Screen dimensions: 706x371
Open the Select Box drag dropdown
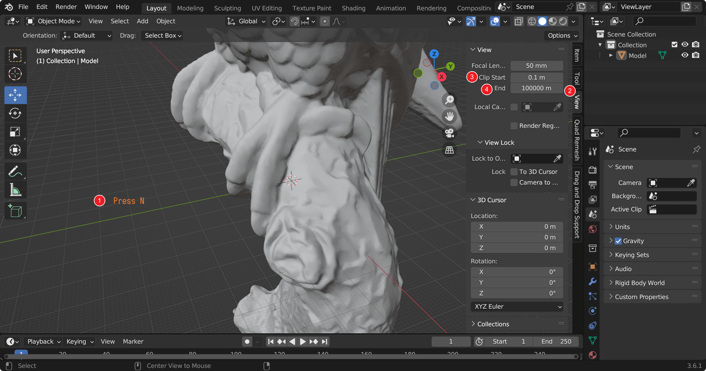[162, 36]
